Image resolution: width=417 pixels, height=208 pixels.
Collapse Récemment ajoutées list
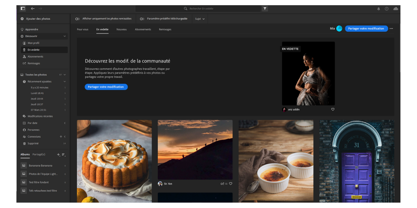pos(65,81)
